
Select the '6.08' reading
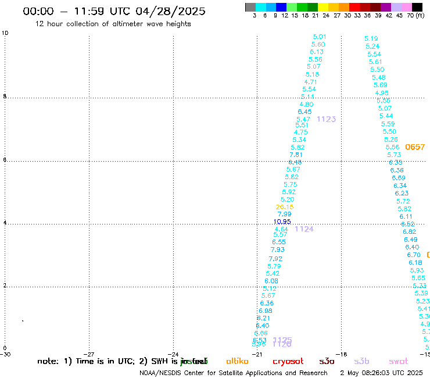[271, 281]
